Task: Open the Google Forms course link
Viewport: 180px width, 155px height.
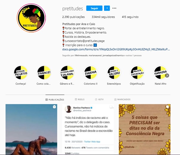Action: click(x=116, y=49)
